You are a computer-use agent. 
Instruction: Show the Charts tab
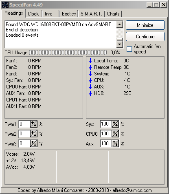[113, 14]
